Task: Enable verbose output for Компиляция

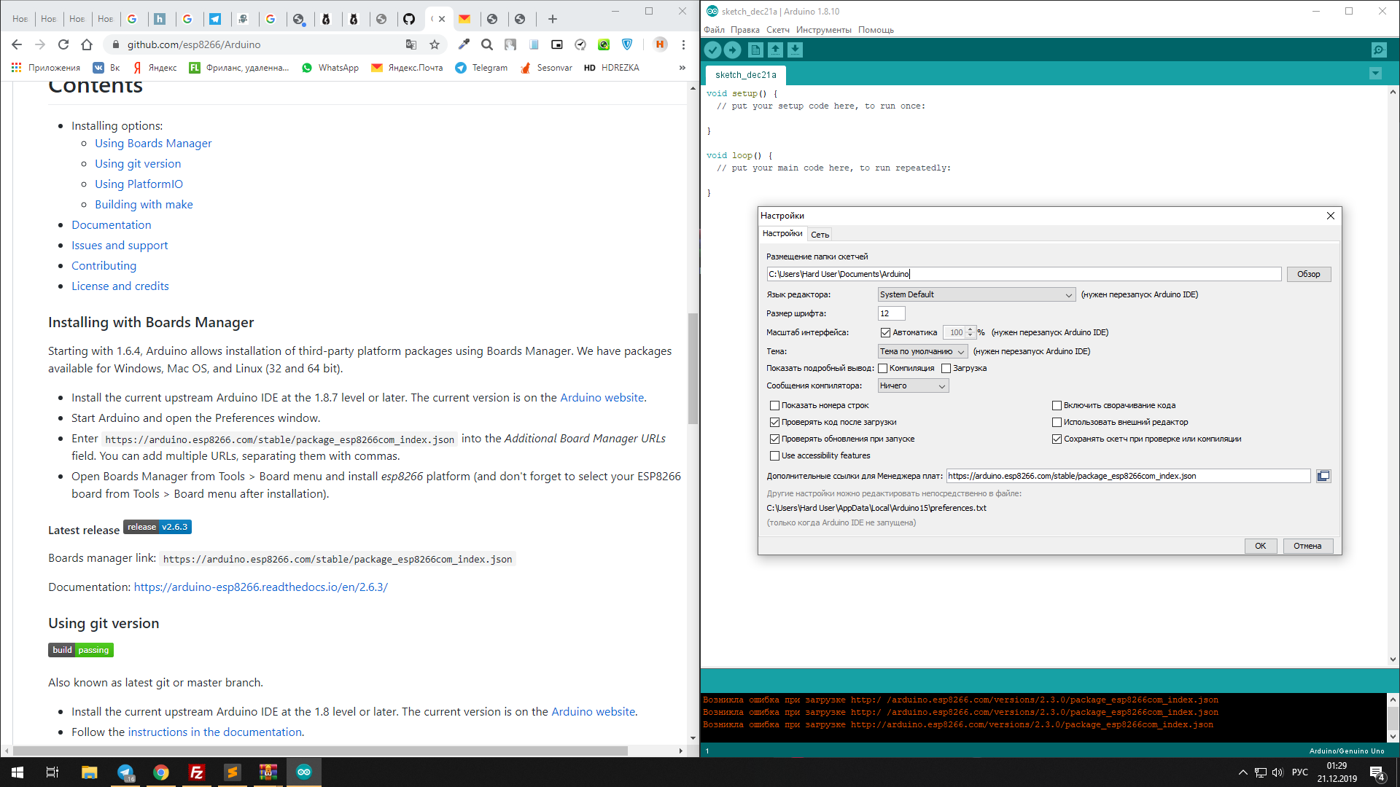Action: [x=882, y=368]
